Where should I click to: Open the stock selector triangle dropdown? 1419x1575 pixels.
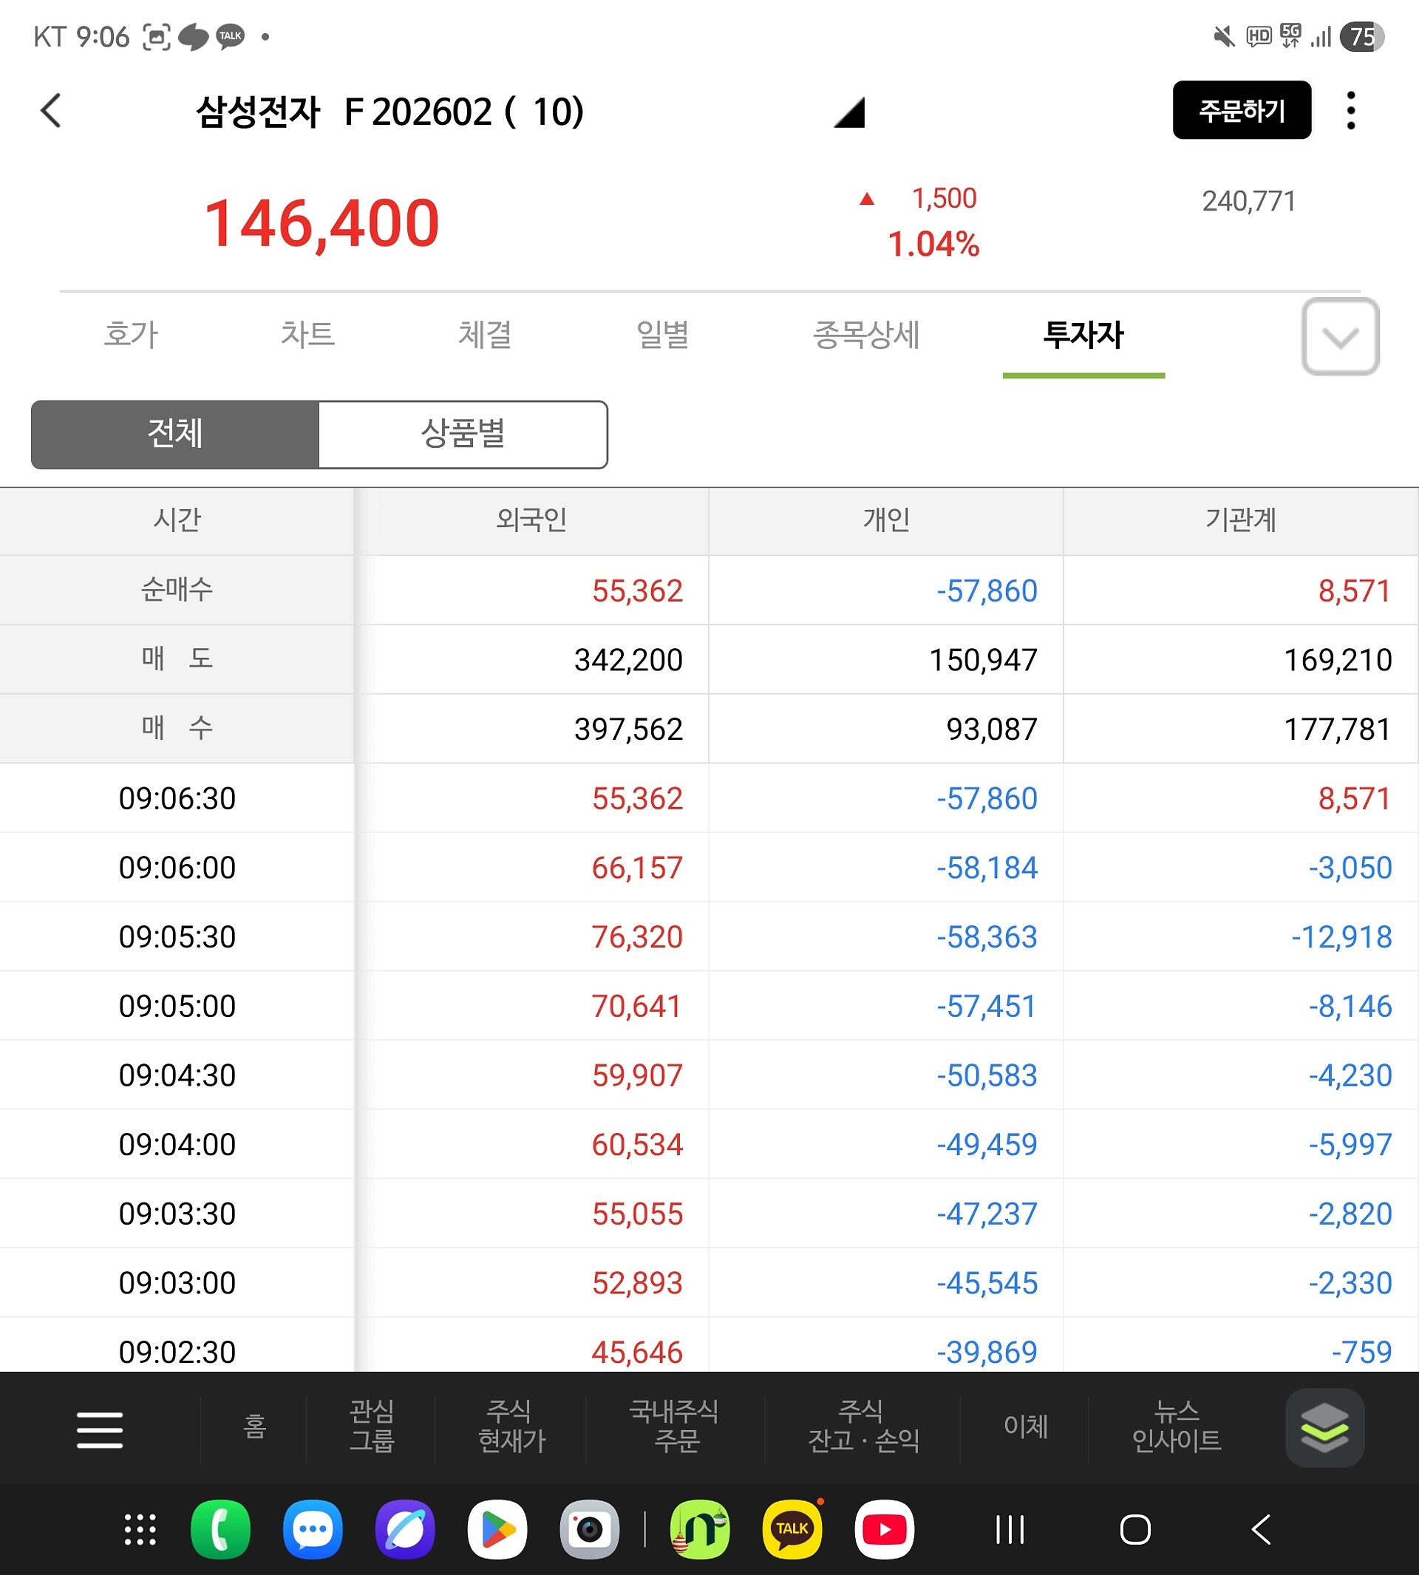tap(850, 112)
